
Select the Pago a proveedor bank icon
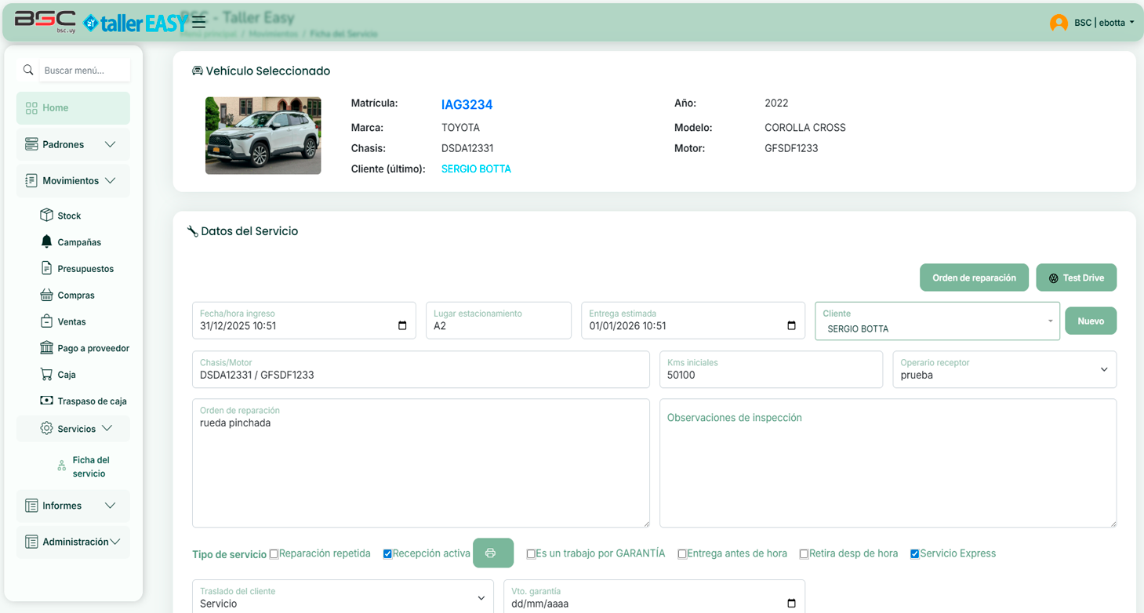pos(46,347)
